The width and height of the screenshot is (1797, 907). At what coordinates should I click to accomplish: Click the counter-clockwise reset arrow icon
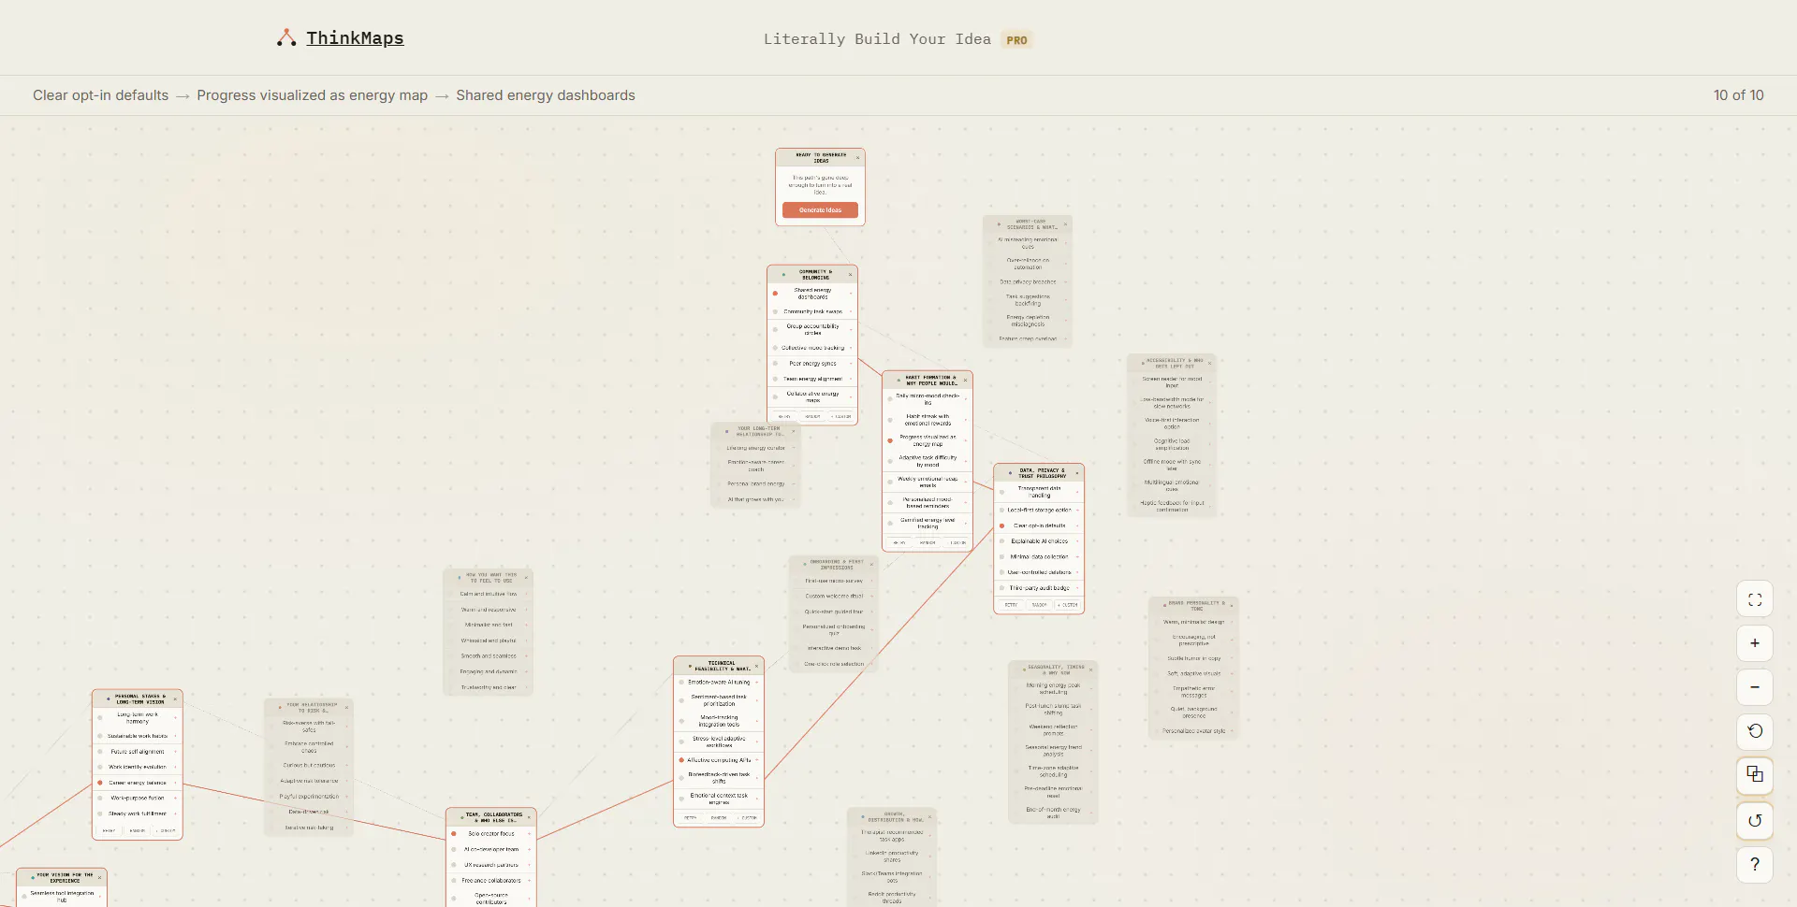pyautogui.click(x=1755, y=731)
